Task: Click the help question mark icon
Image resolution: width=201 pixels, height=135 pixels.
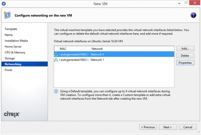Action: pyautogui.click(x=193, y=15)
